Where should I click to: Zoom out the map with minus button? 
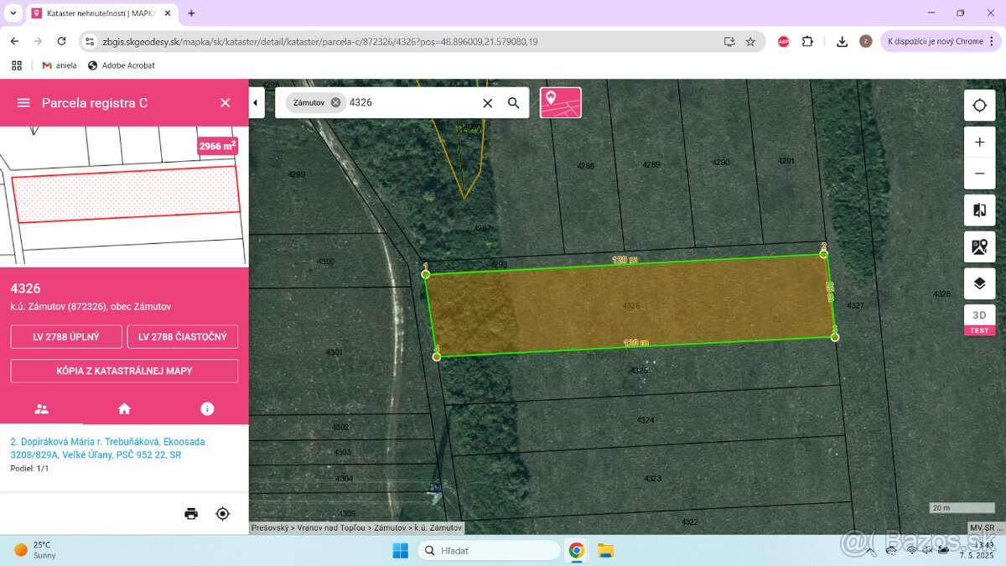pyautogui.click(x=979, y=174)
